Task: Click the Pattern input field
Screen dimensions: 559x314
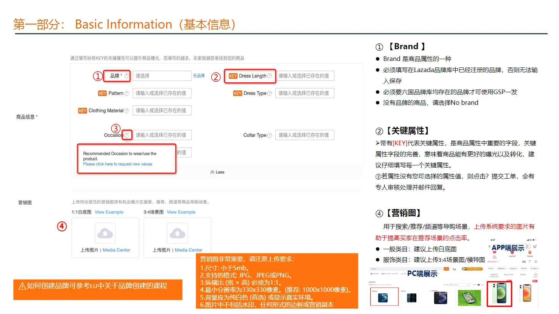Action: pyautogui.click(x=162, y=93)
